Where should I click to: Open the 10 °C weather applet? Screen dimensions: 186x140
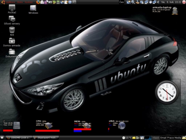tap(127, 138)
